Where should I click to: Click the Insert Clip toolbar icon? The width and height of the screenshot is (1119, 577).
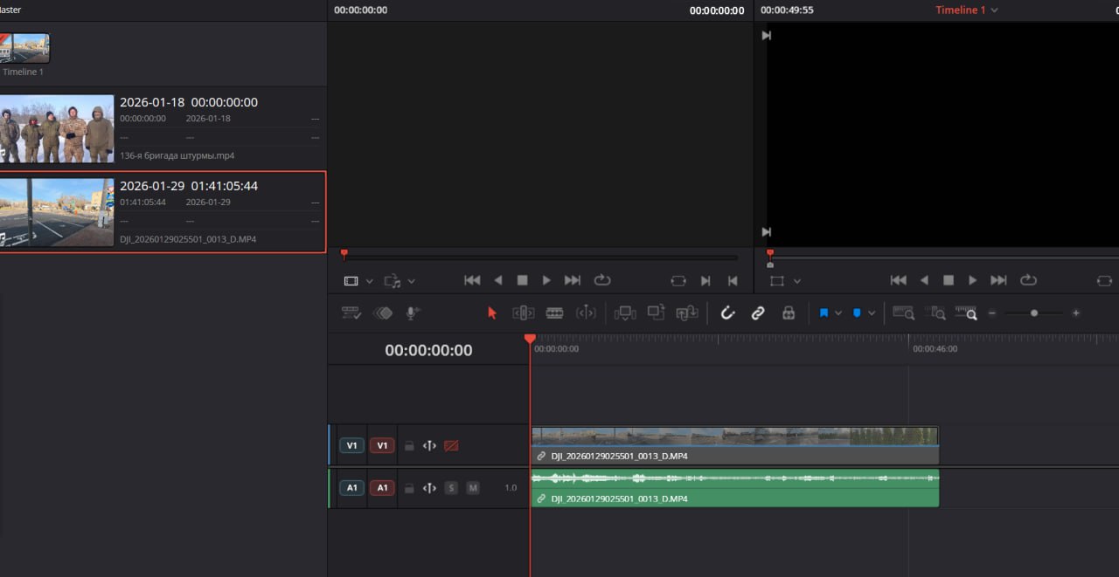pos(624,313)
